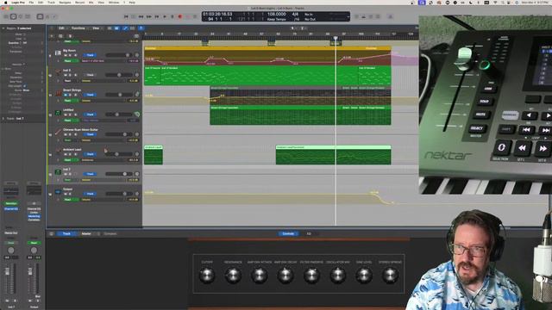552x310 pixels.
Task: Select the first Ambient Lead region
Action: coord(154,155)
